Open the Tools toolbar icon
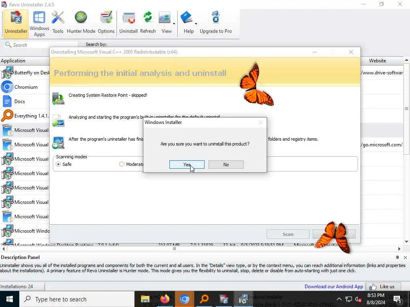The height and width of the screenshot is (307, 410). (x=58, y=23)
